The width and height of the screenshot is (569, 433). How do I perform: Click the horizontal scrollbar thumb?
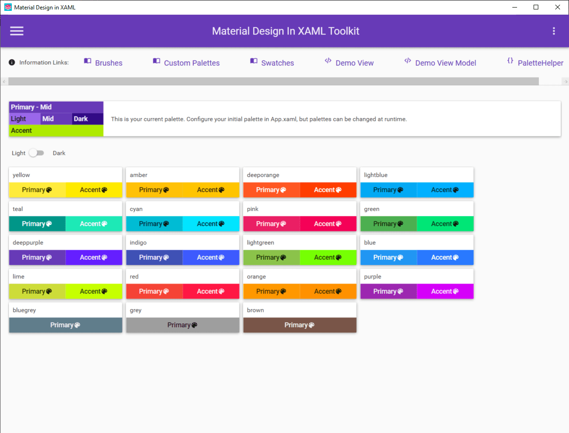(273, 81)
